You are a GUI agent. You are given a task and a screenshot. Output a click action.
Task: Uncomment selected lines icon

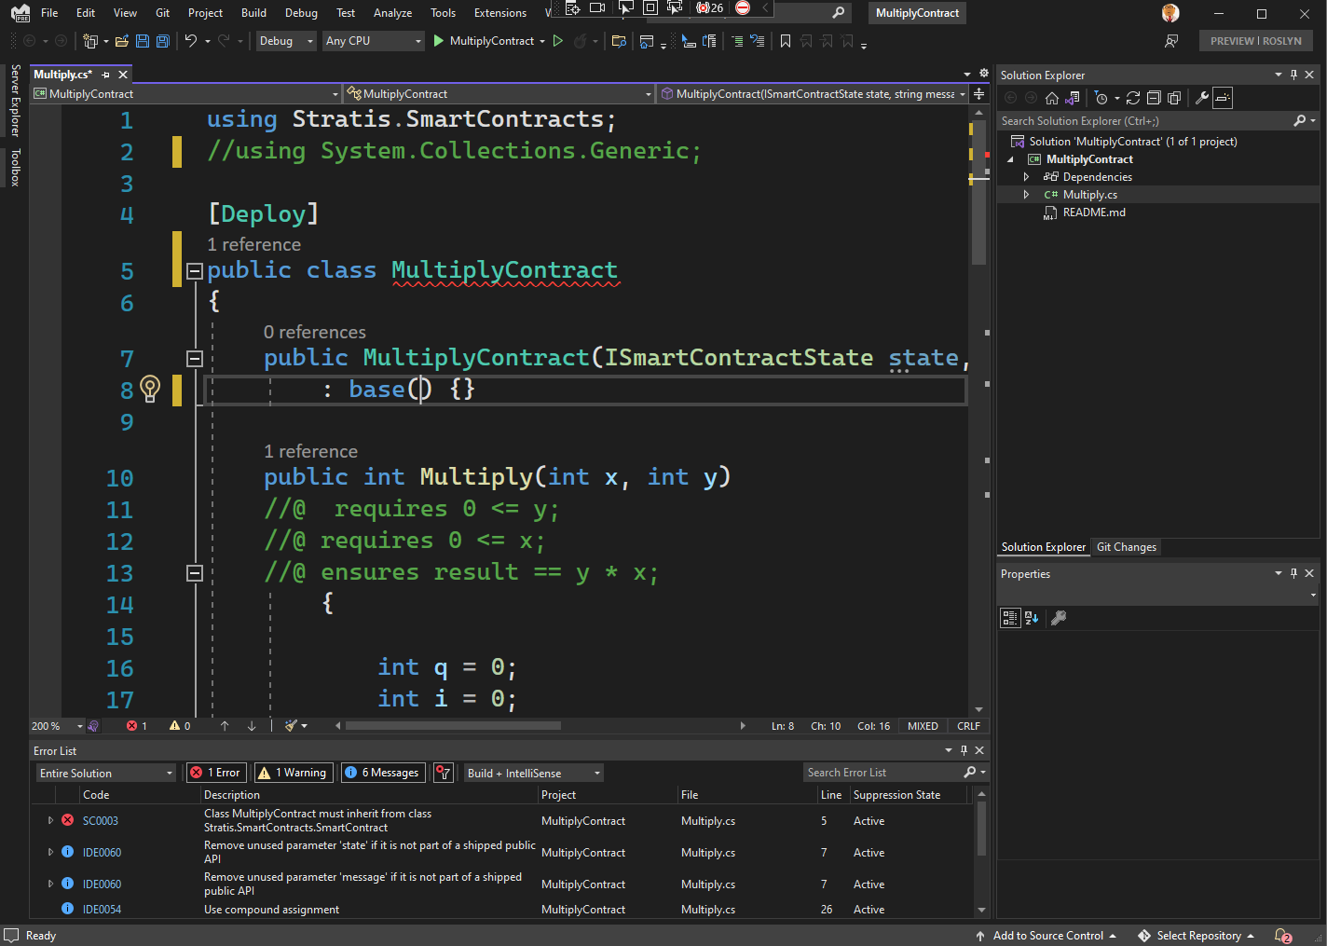758,41
